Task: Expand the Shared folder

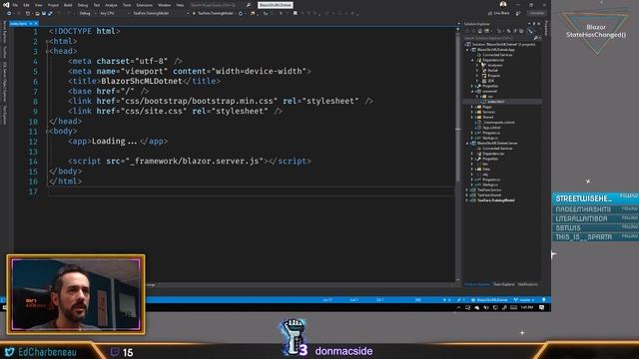Action: tap(472, 118)
